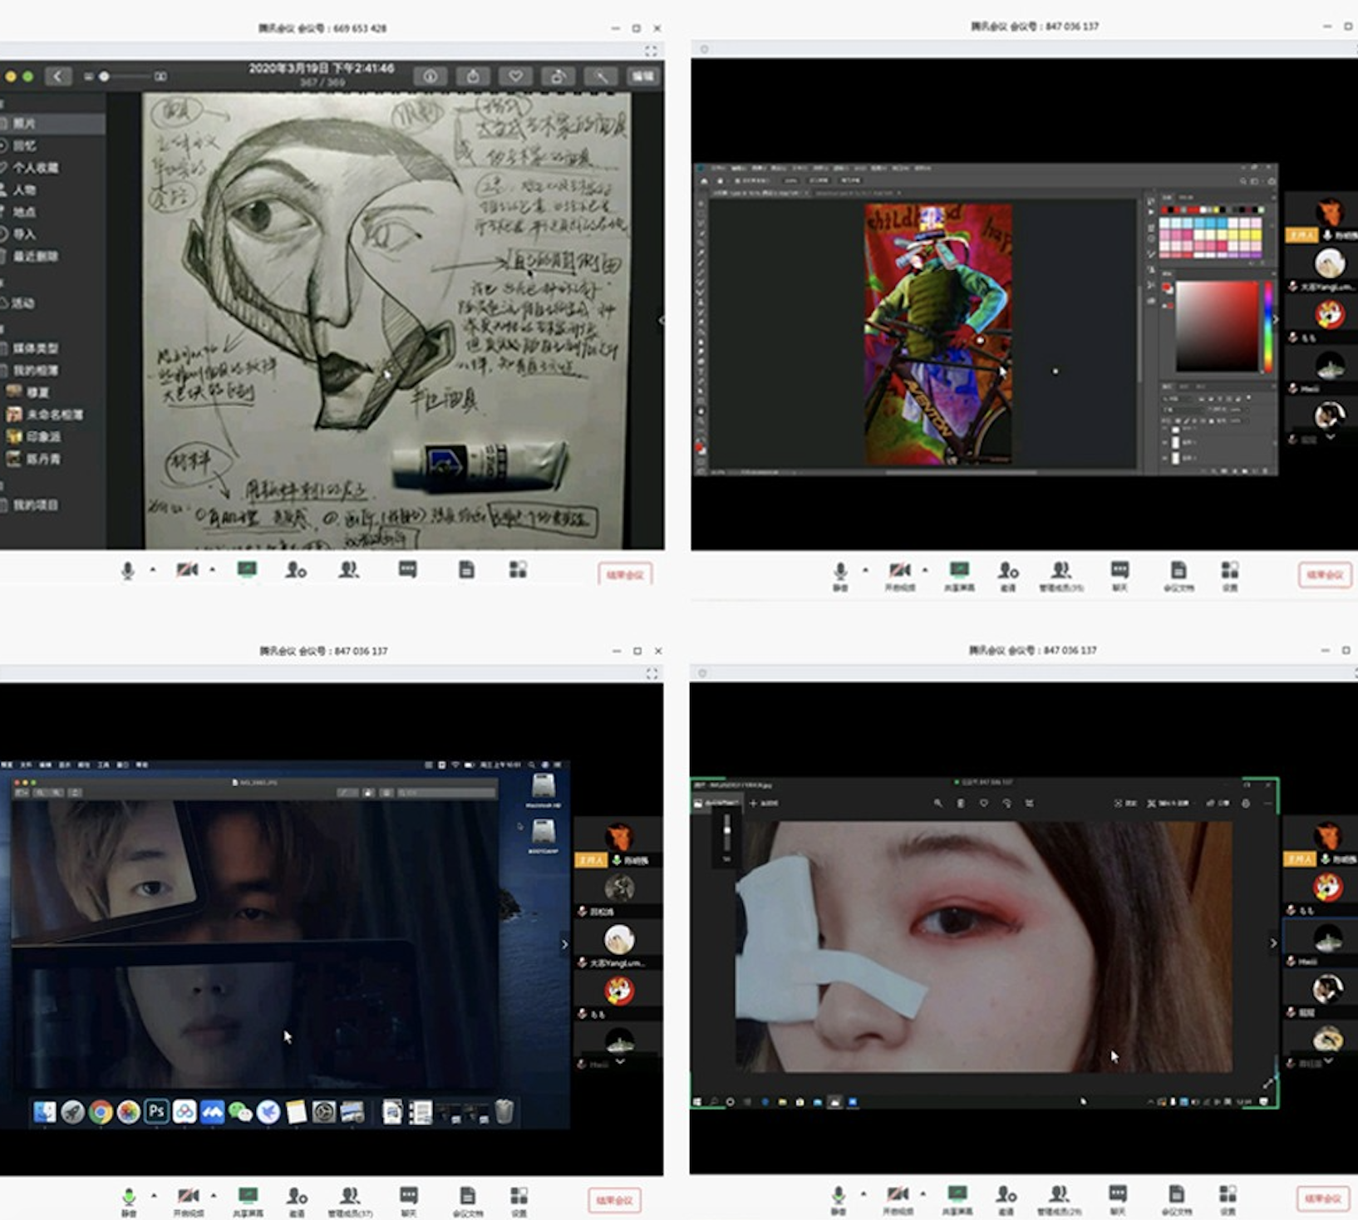Open Trash in the Mac dock
Image resolution: width=1358 pixels, height=1220 pixels.
[x=504, y=1111]
